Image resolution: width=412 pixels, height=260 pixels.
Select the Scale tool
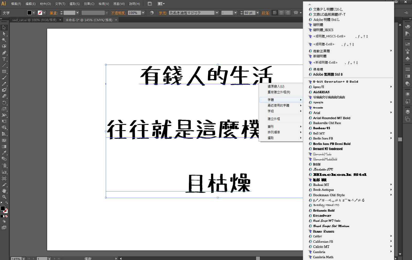coord(4,109)
